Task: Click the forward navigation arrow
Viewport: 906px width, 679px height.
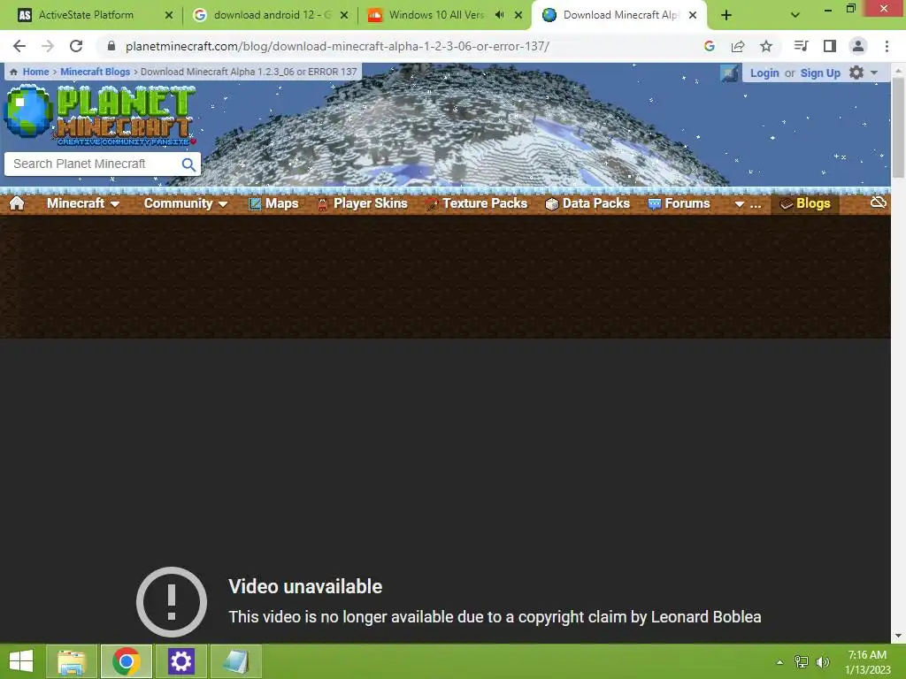Action: click(48, 46)
